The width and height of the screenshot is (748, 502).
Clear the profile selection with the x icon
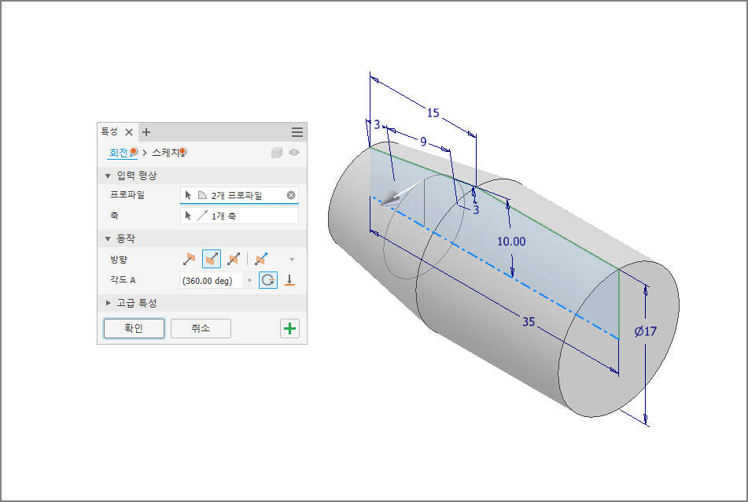point(291,195)
